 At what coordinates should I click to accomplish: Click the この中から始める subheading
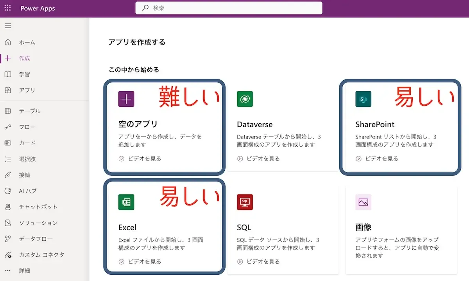134,70
